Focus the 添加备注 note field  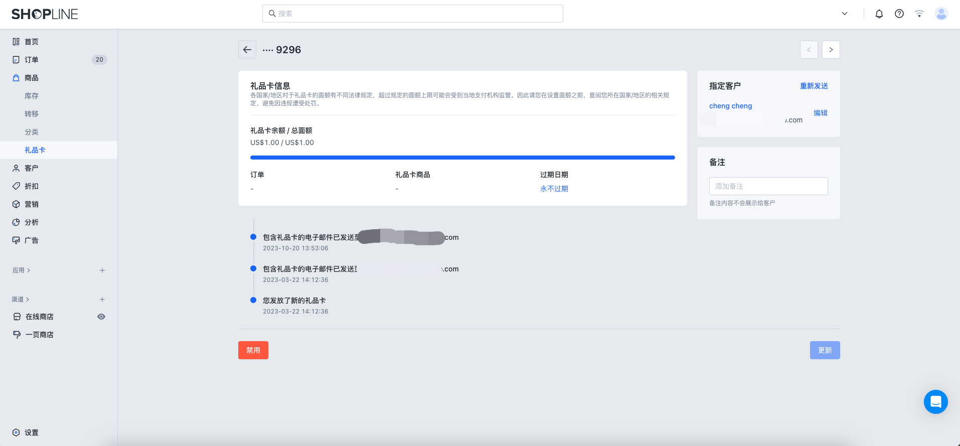click(768, 186)
